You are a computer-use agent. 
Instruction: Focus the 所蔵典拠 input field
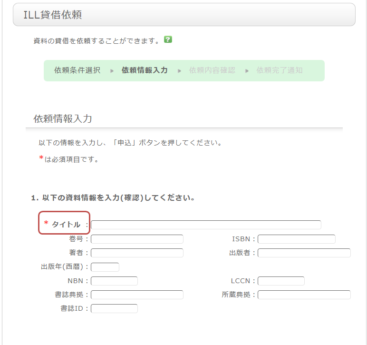pos(304,295)
